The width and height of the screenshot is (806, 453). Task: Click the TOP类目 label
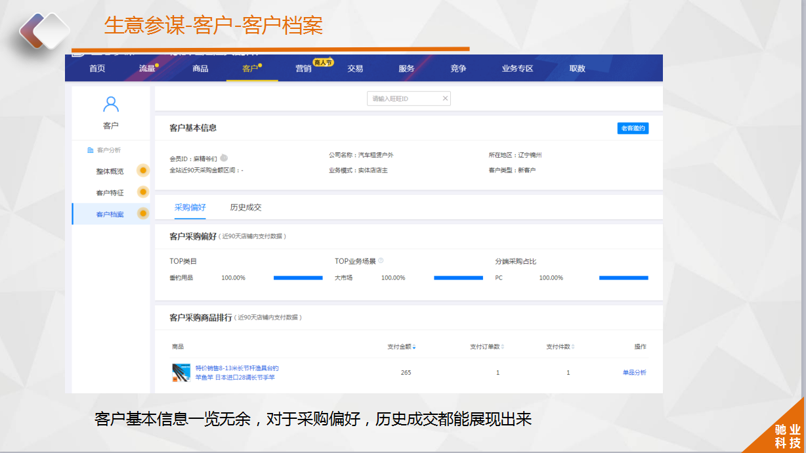point(183,261)
